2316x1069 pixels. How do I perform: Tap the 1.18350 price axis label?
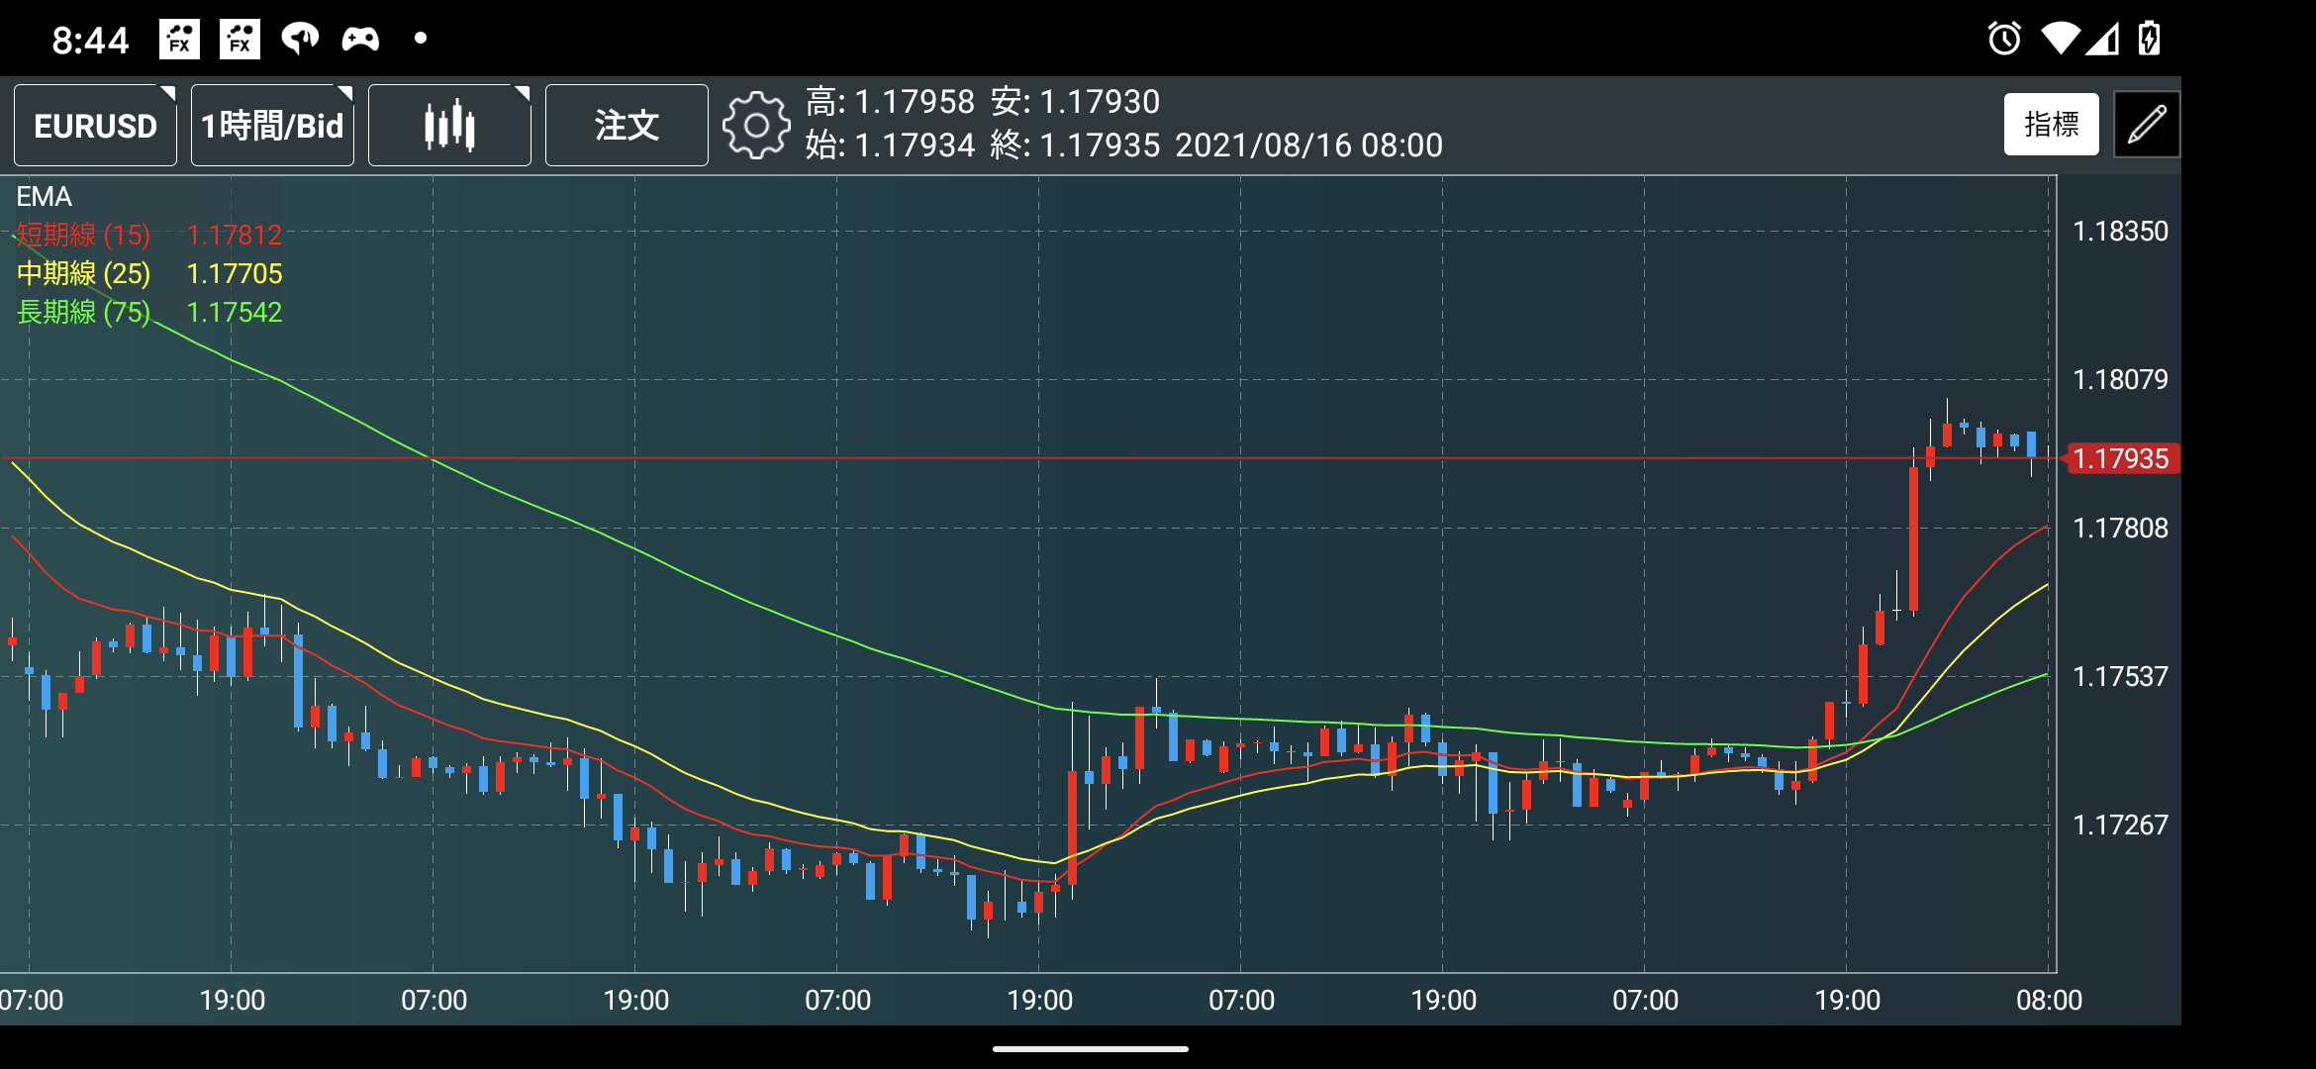click(x=2120, y=231)
